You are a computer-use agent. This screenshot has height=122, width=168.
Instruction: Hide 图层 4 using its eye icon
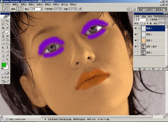point(136,28)
